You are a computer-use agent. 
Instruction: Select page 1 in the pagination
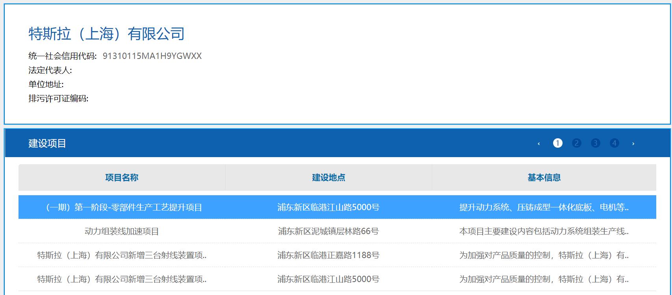pos(557,143)
